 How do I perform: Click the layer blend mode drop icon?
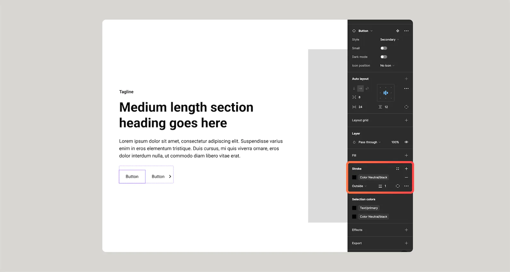(x=354, y=142)
